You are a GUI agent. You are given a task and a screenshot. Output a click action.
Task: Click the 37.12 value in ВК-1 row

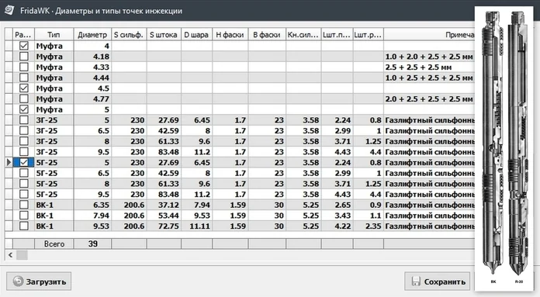coord(164,205)
